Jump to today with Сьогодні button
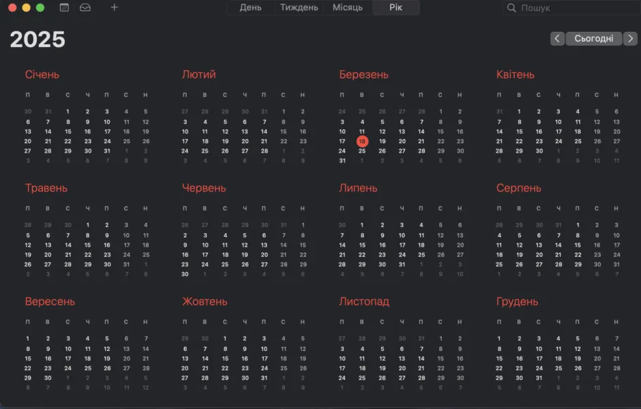 (593, 38)
